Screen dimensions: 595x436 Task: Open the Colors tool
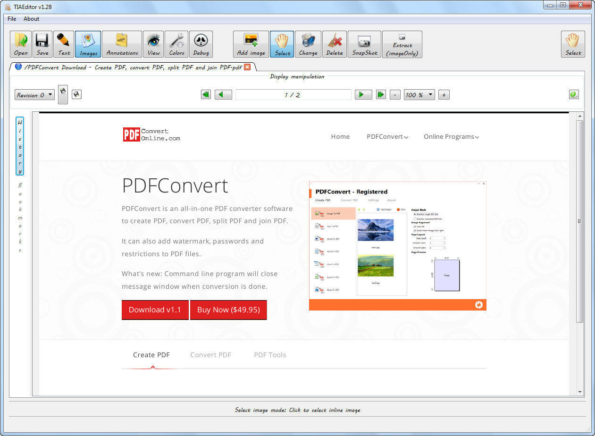click(x=177, y=44)
